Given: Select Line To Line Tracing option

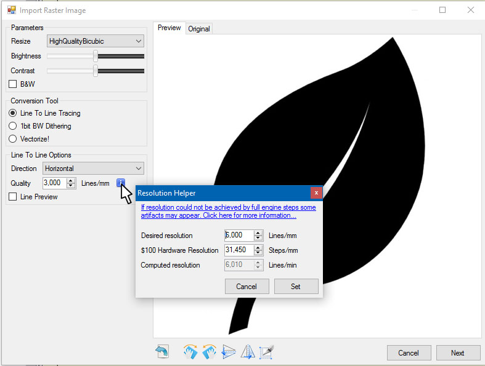Looking at the screenshot, I should (x=13, y=113).
